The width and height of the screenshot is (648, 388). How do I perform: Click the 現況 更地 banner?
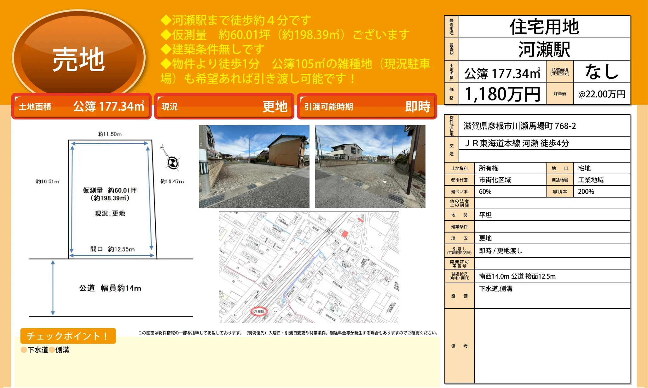tap(224, 107)
